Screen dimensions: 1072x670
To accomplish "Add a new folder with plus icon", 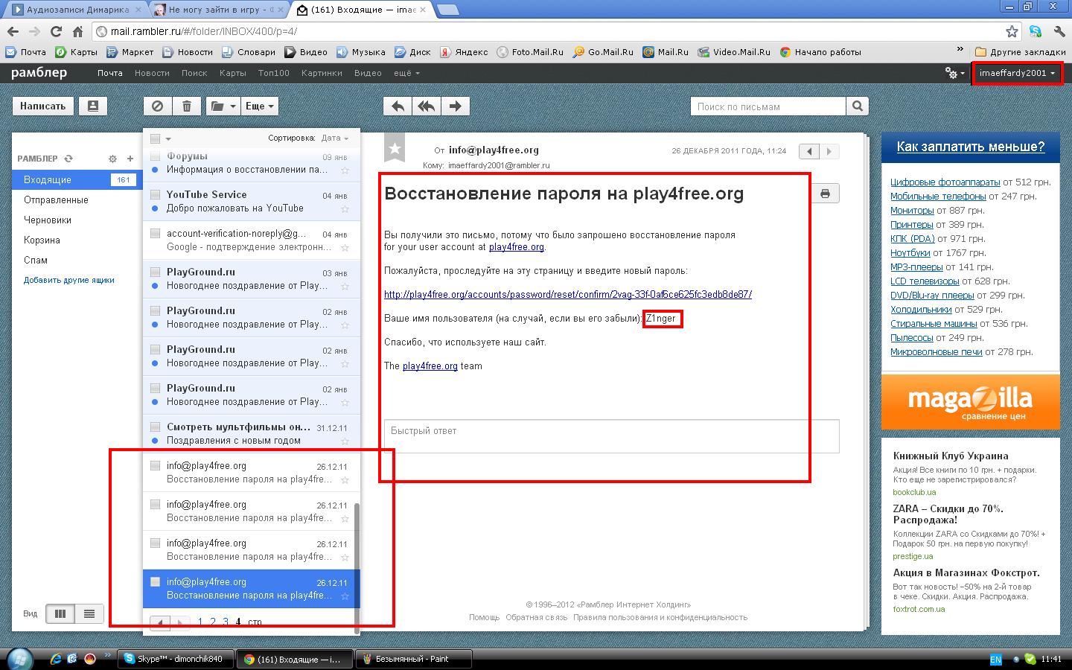I will click(130, 159).
